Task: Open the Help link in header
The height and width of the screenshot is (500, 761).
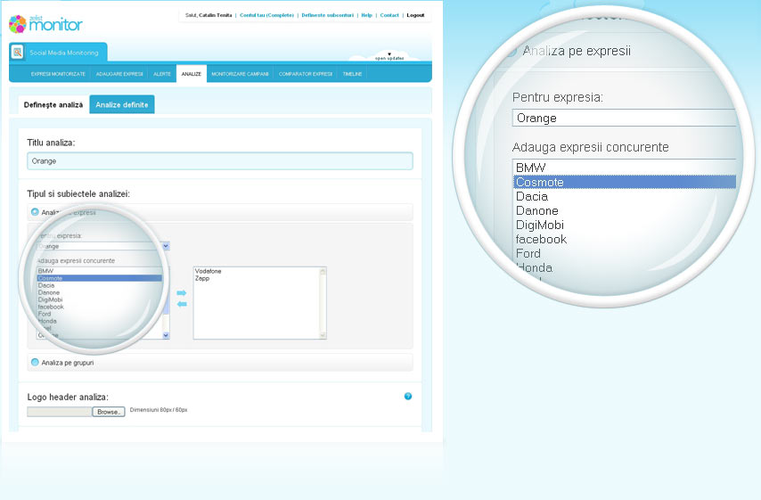Action: coord(366,15)
